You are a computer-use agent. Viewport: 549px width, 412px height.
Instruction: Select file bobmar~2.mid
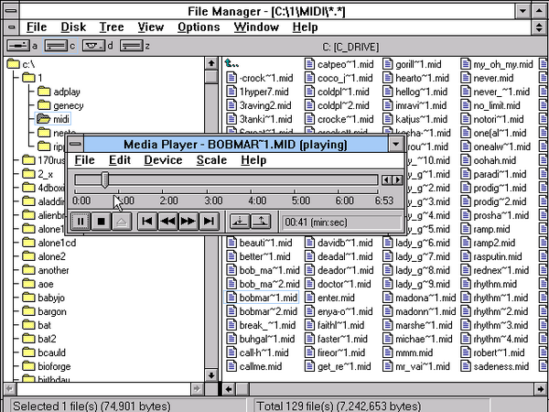click(262, 311)
